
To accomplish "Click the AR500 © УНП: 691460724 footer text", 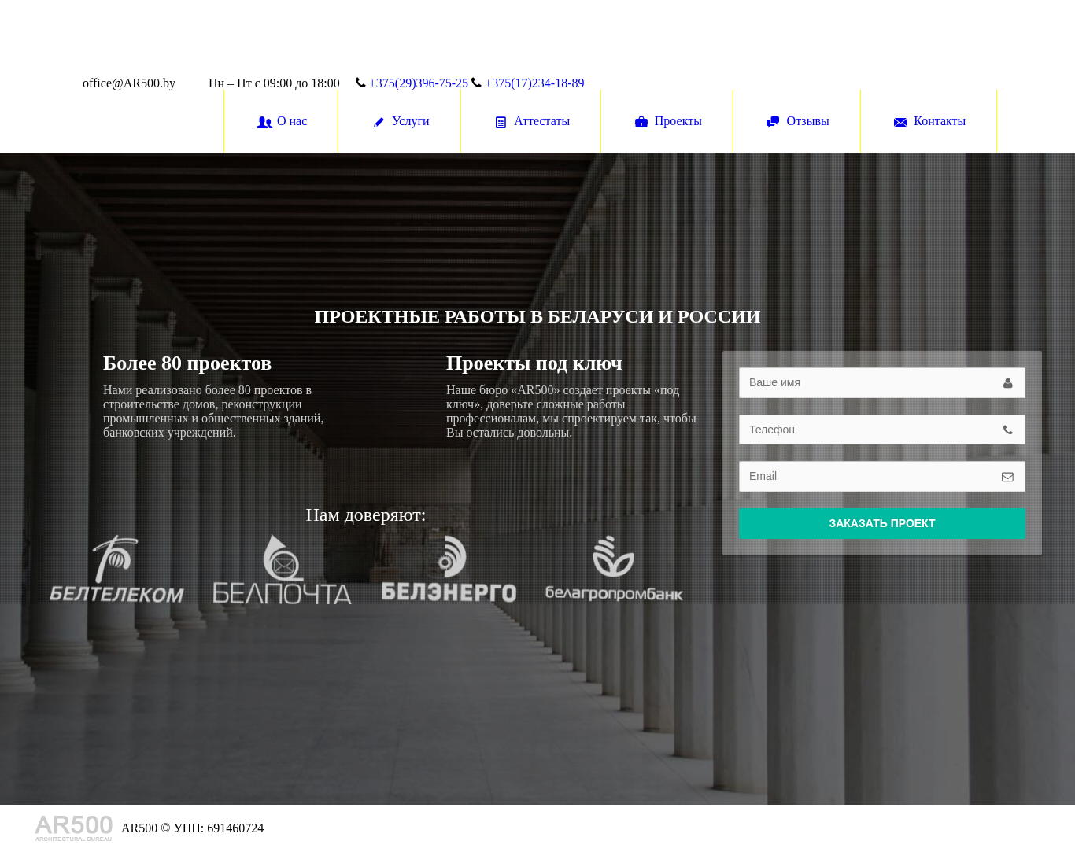I will click(x=192, y=828).
